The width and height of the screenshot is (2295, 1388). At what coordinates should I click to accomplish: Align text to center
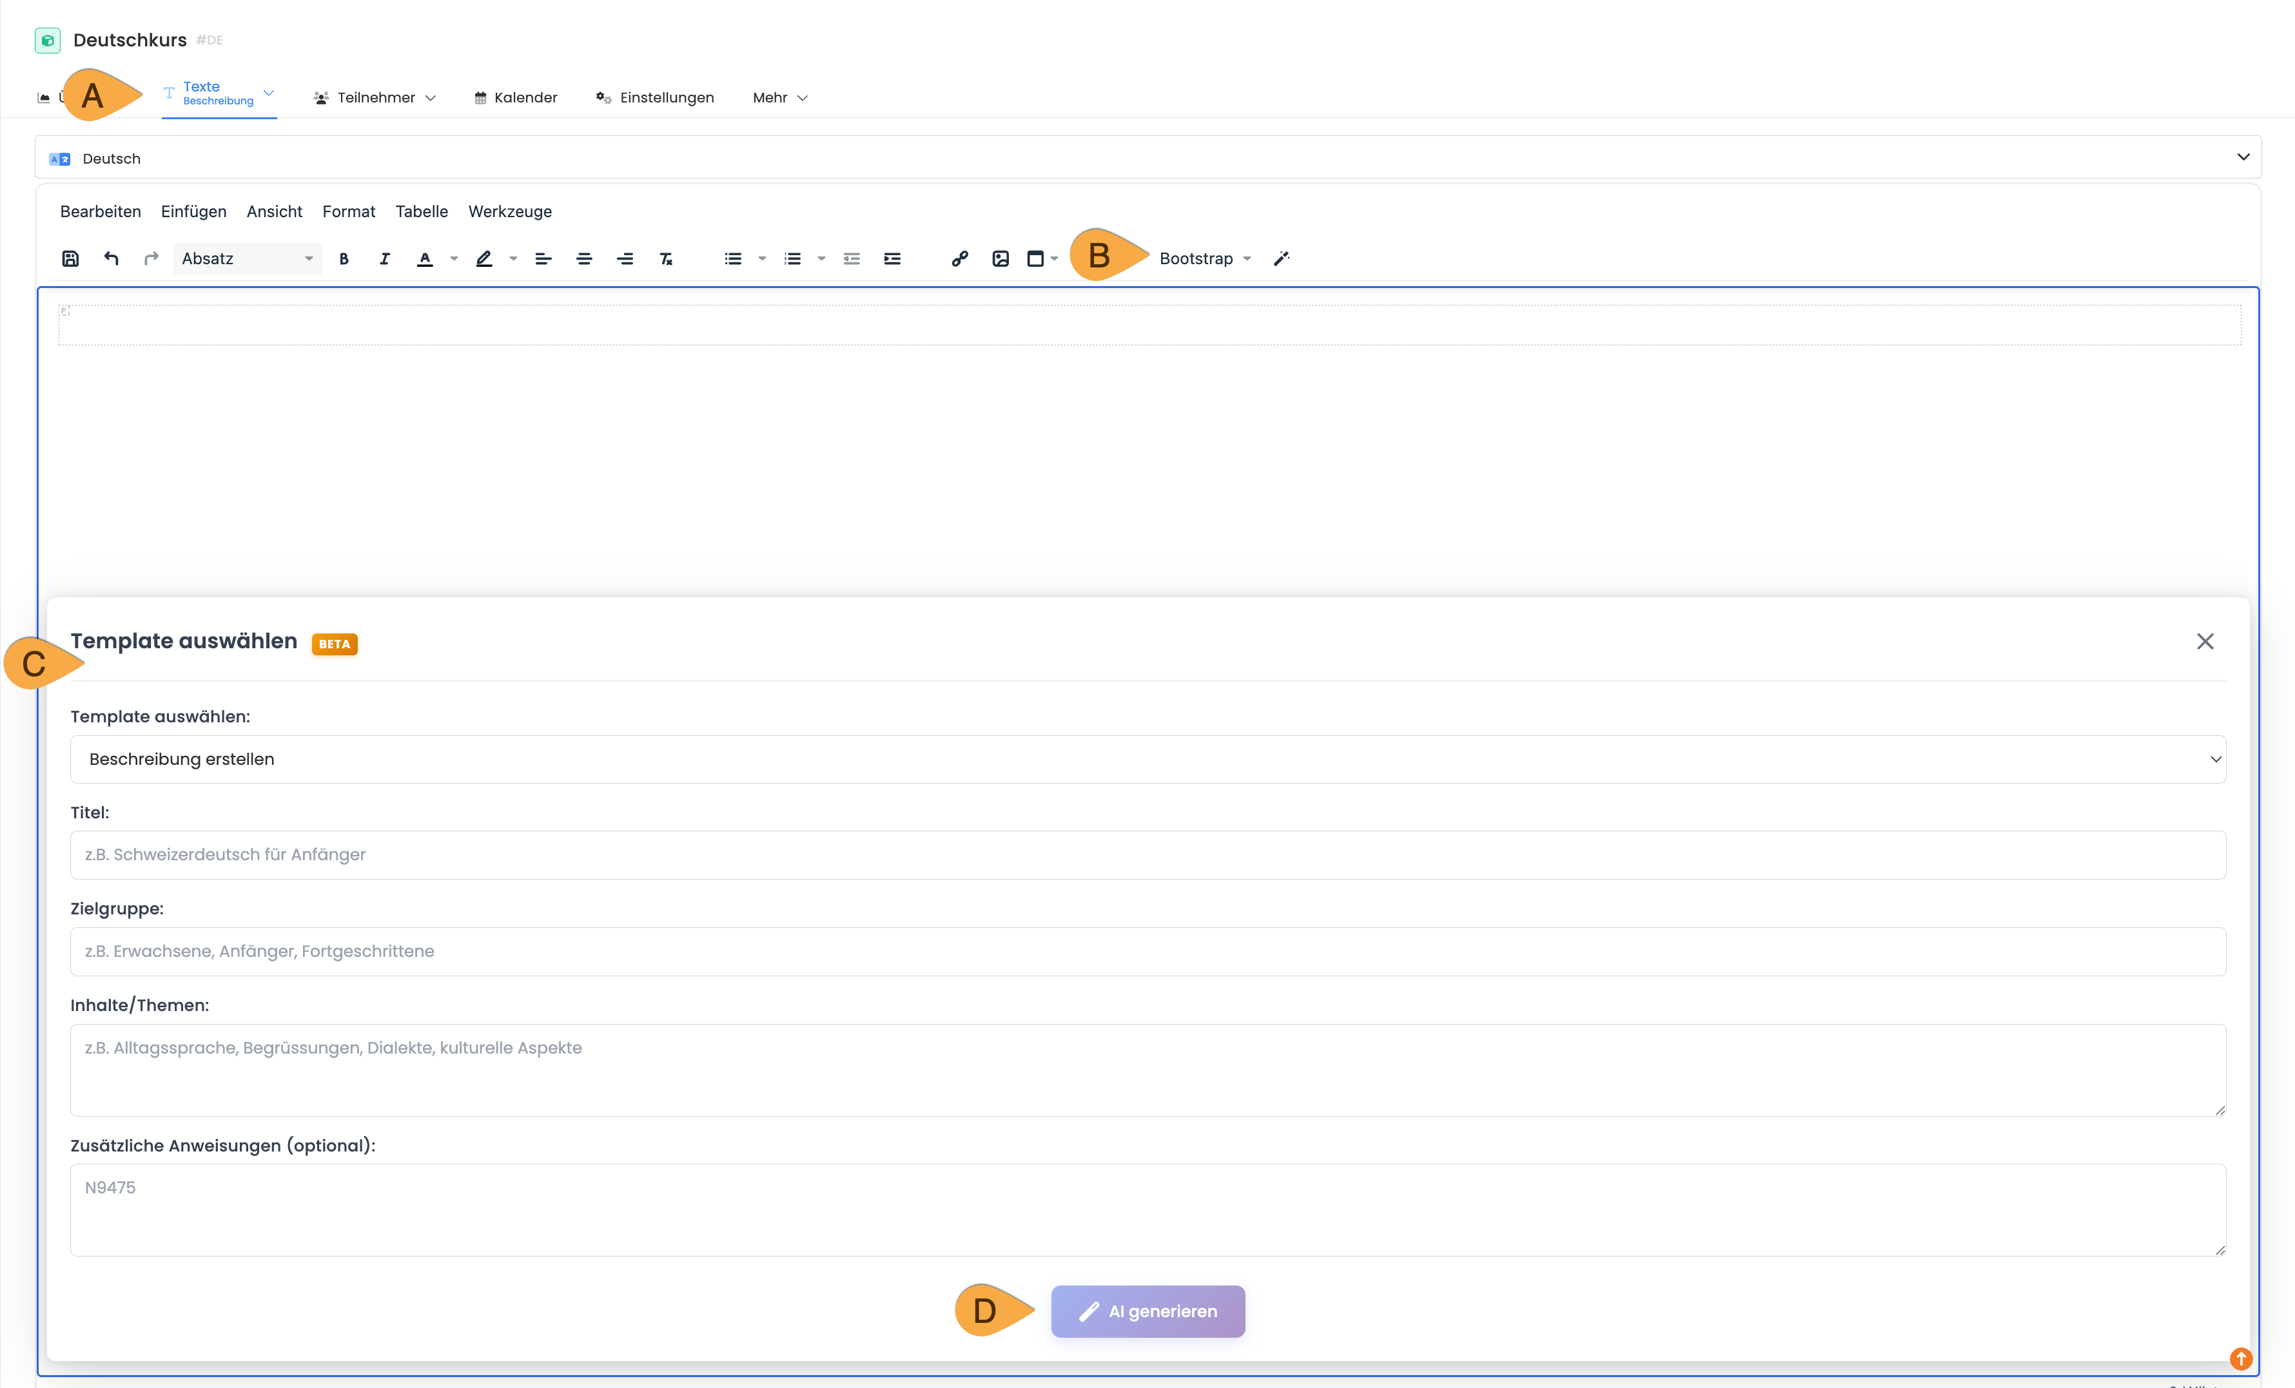coord(584,259)
